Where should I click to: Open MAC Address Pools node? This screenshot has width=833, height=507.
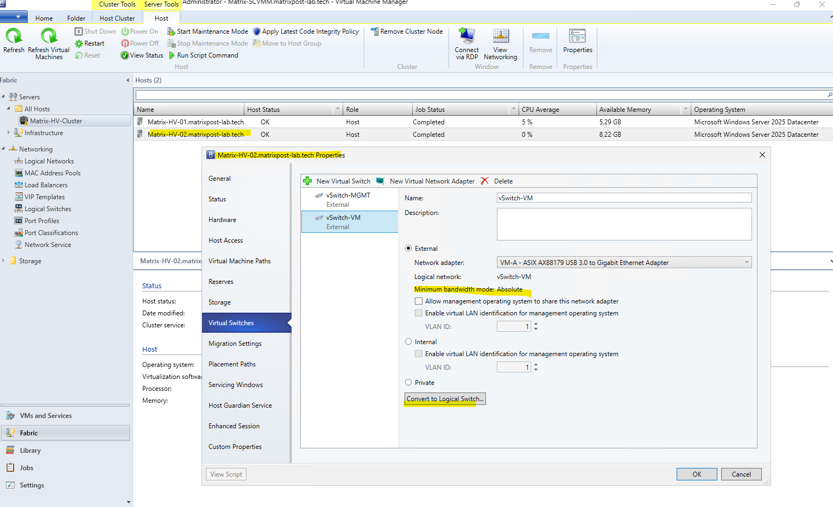point(52,173)
